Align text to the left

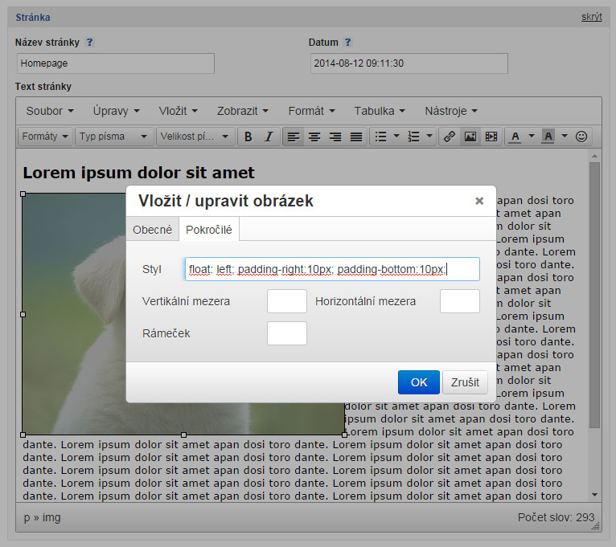pos(294,137)
